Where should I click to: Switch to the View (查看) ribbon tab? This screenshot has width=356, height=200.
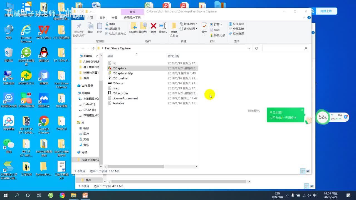(114, 17)
